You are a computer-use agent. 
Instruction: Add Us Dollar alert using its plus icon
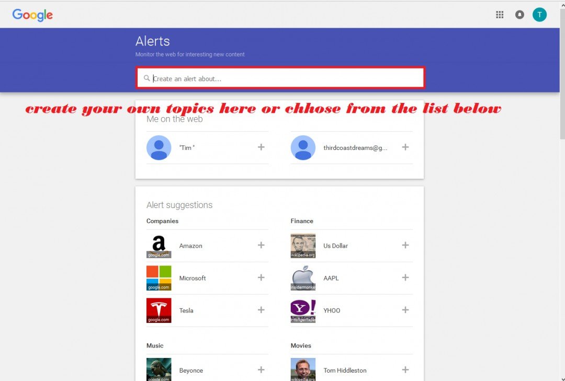[405, 245]
